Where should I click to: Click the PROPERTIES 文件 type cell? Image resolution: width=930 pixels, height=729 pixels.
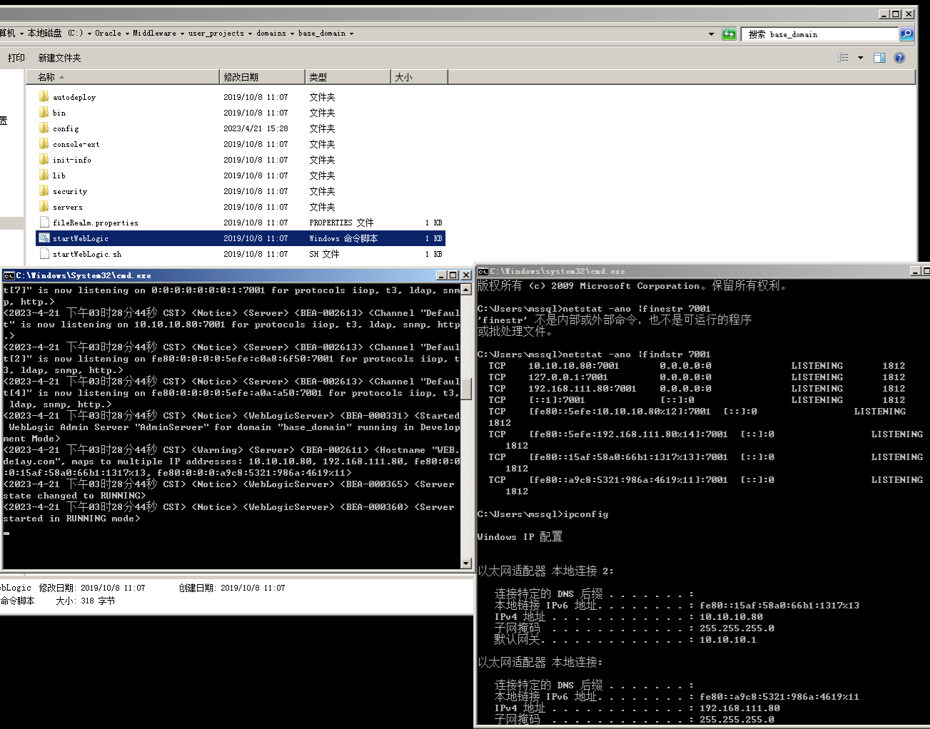pos(341,223)
